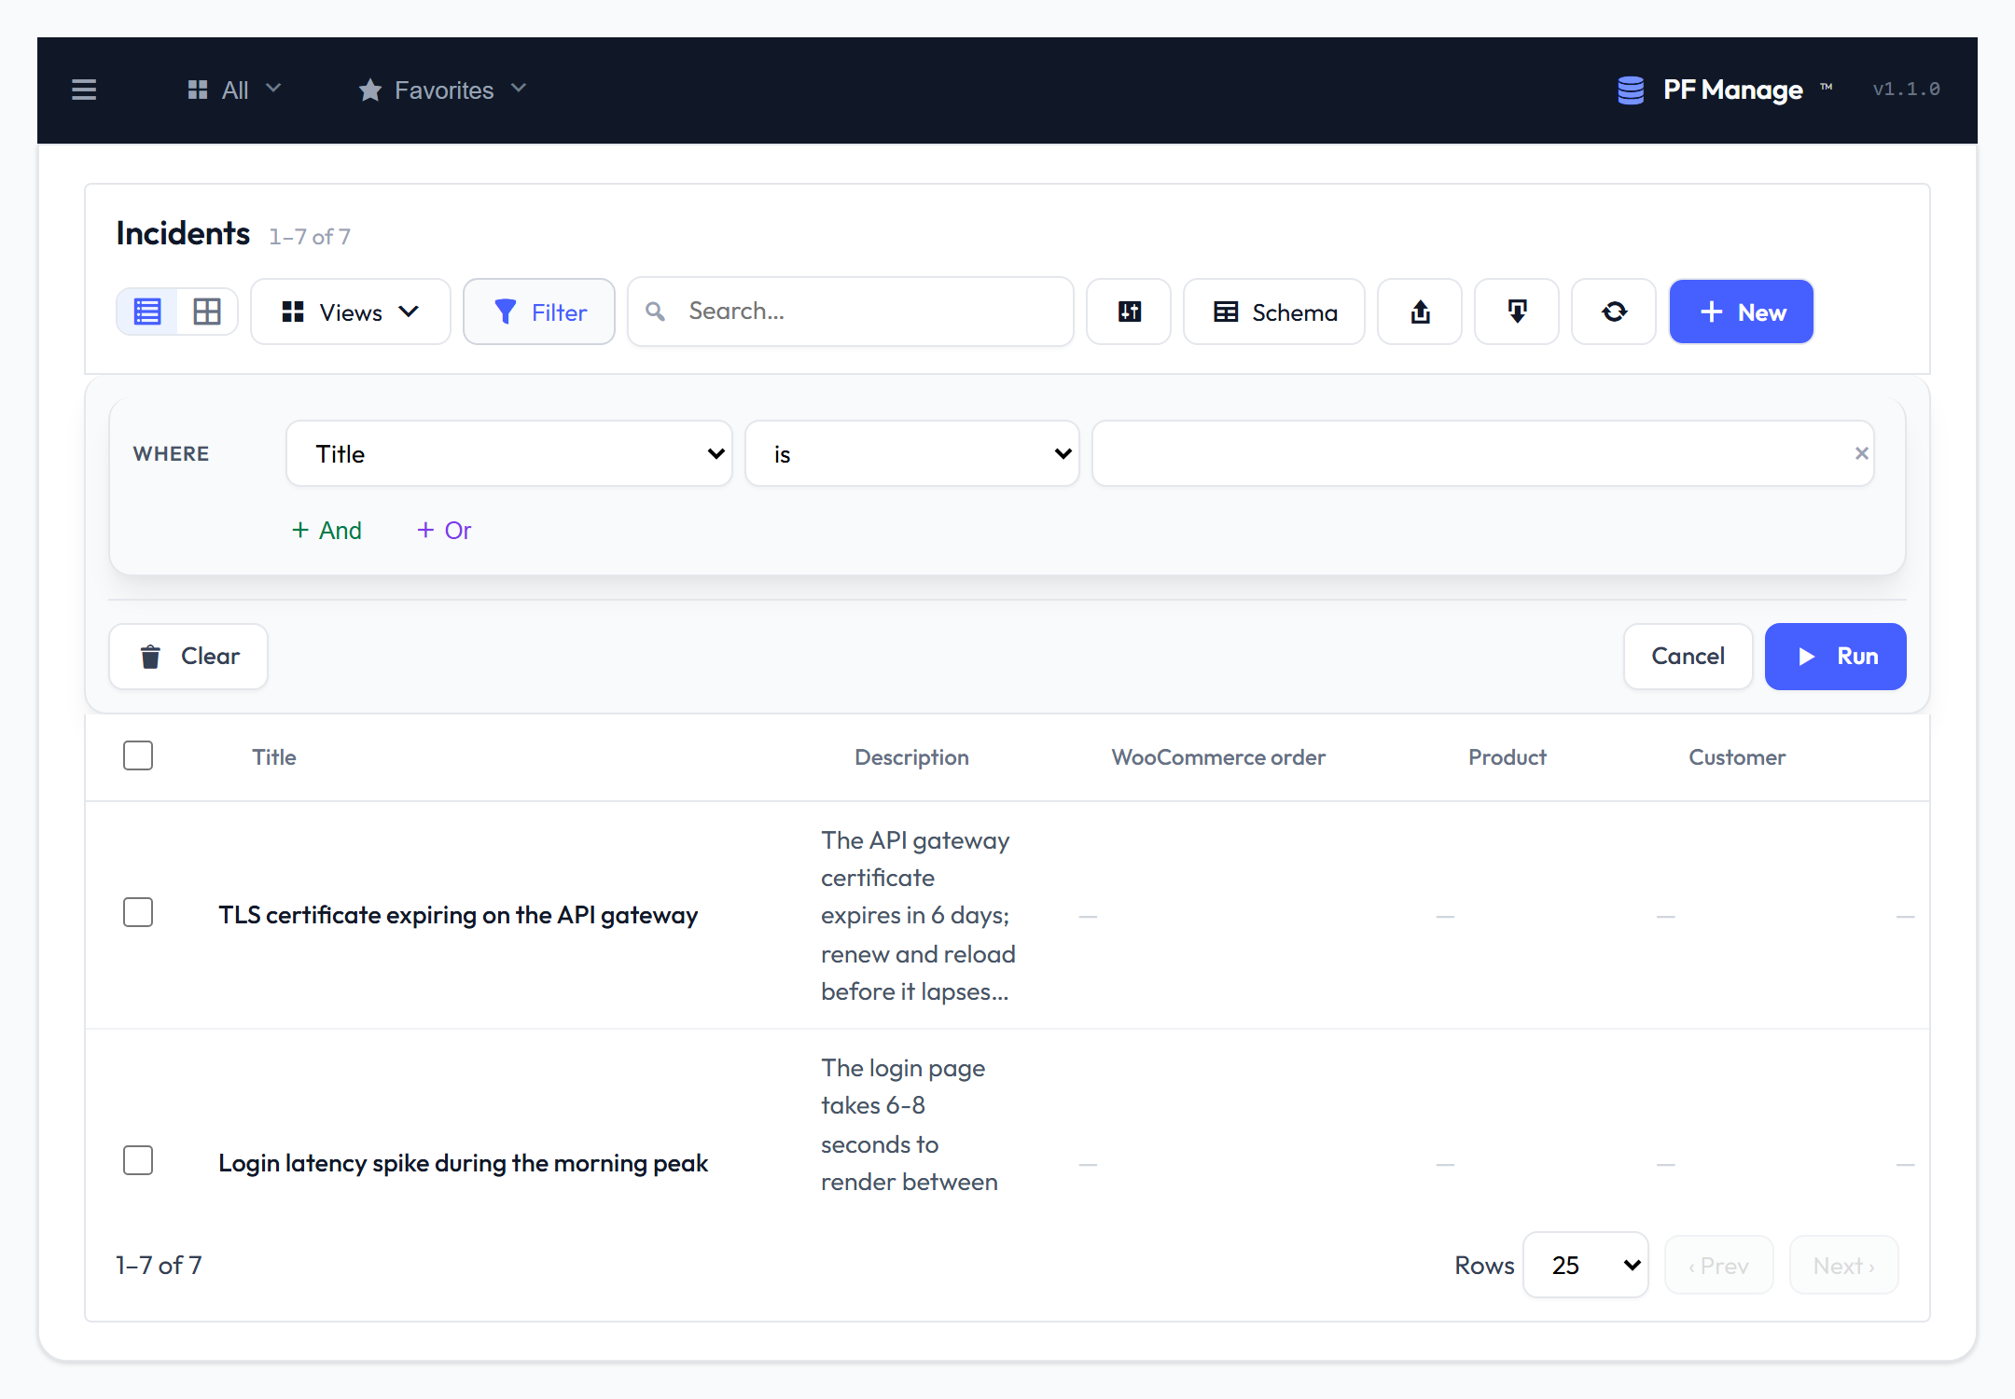2015x1399 pixels.
Task: Sort by the Title column header
Action: (274, 757)
